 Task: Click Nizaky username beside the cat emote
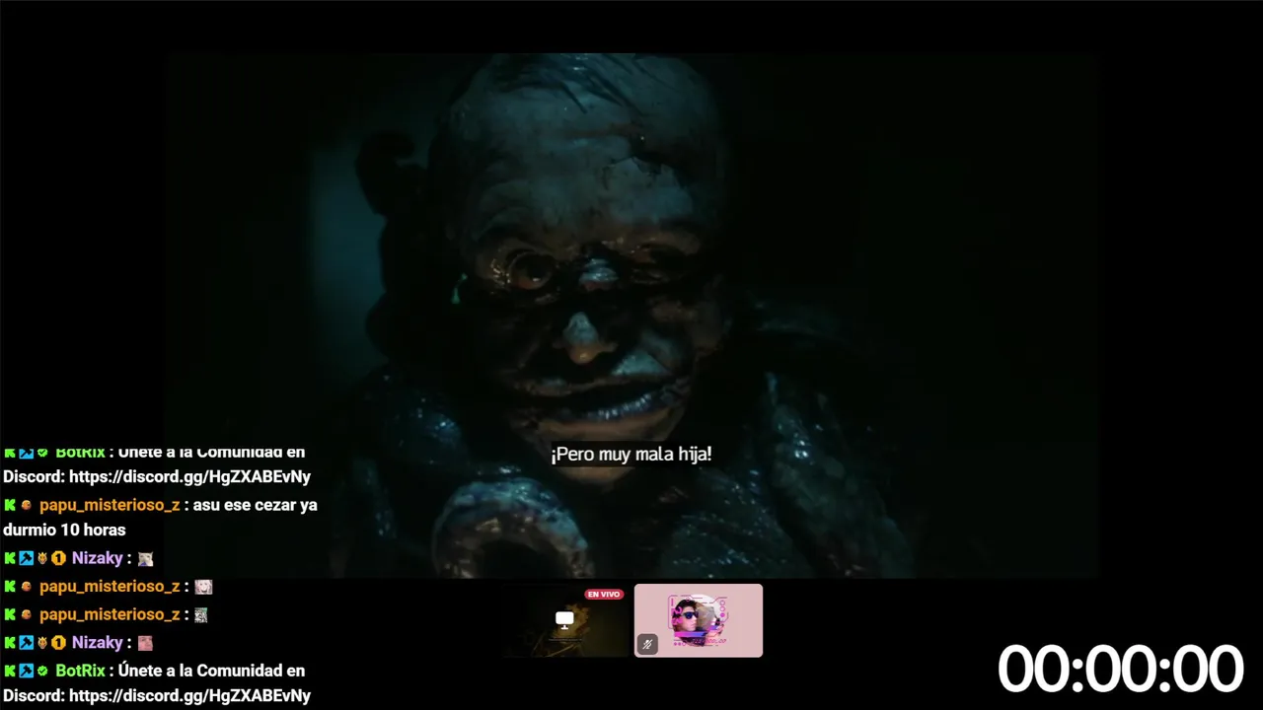[97, 558]
